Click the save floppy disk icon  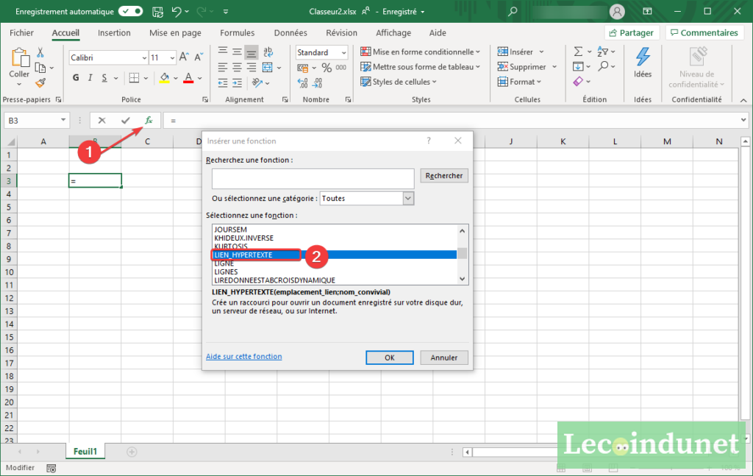pyautogui.click(x=158, y=12)
